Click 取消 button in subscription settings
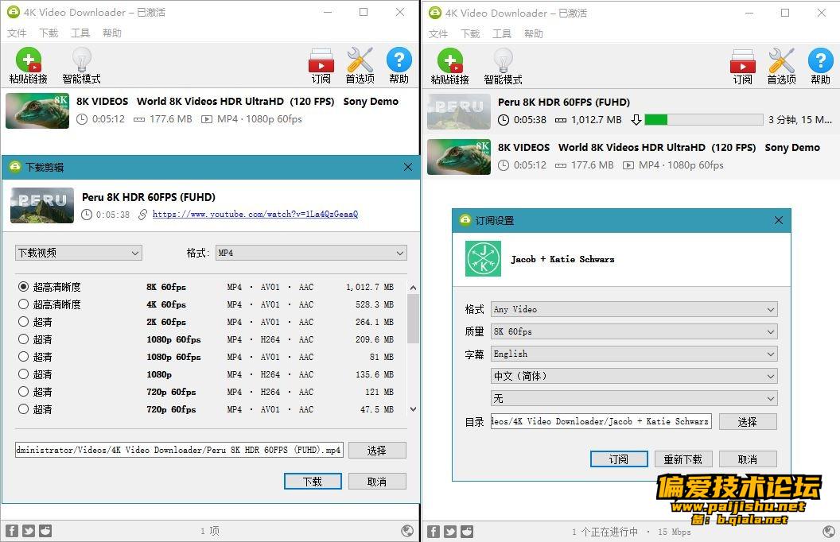840x542 pixels. coord(747,459)
